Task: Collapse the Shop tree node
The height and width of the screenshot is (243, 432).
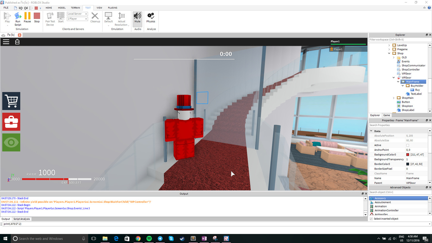Action: tap(389, 53)
